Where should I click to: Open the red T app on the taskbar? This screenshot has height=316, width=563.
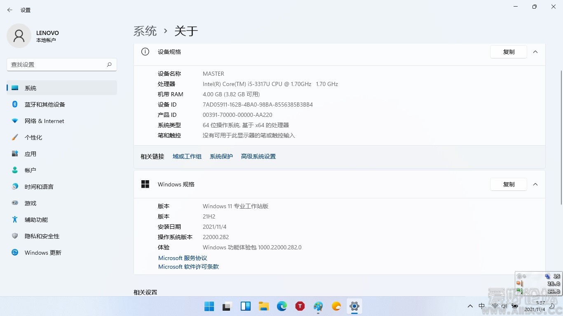300,306
